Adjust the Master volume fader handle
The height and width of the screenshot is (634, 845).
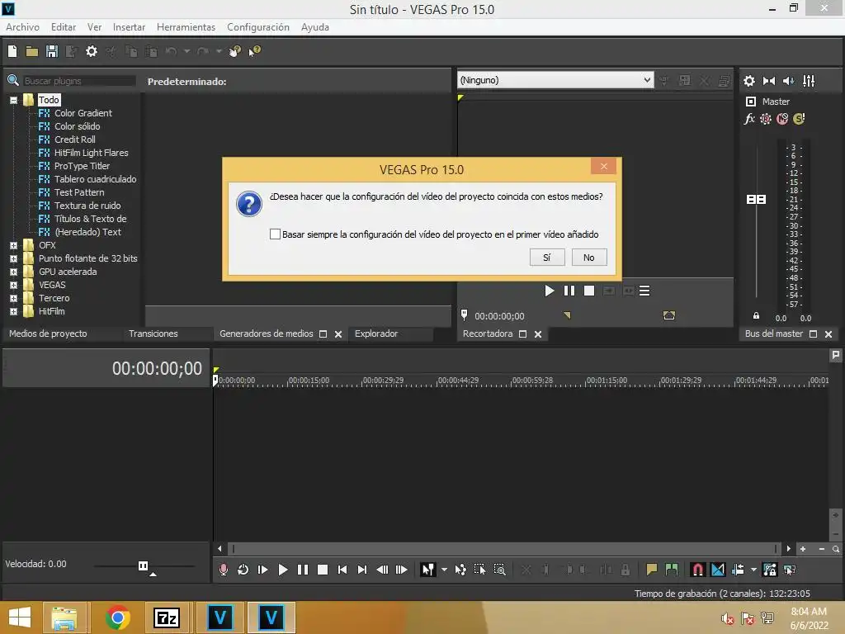coord(756,200)
